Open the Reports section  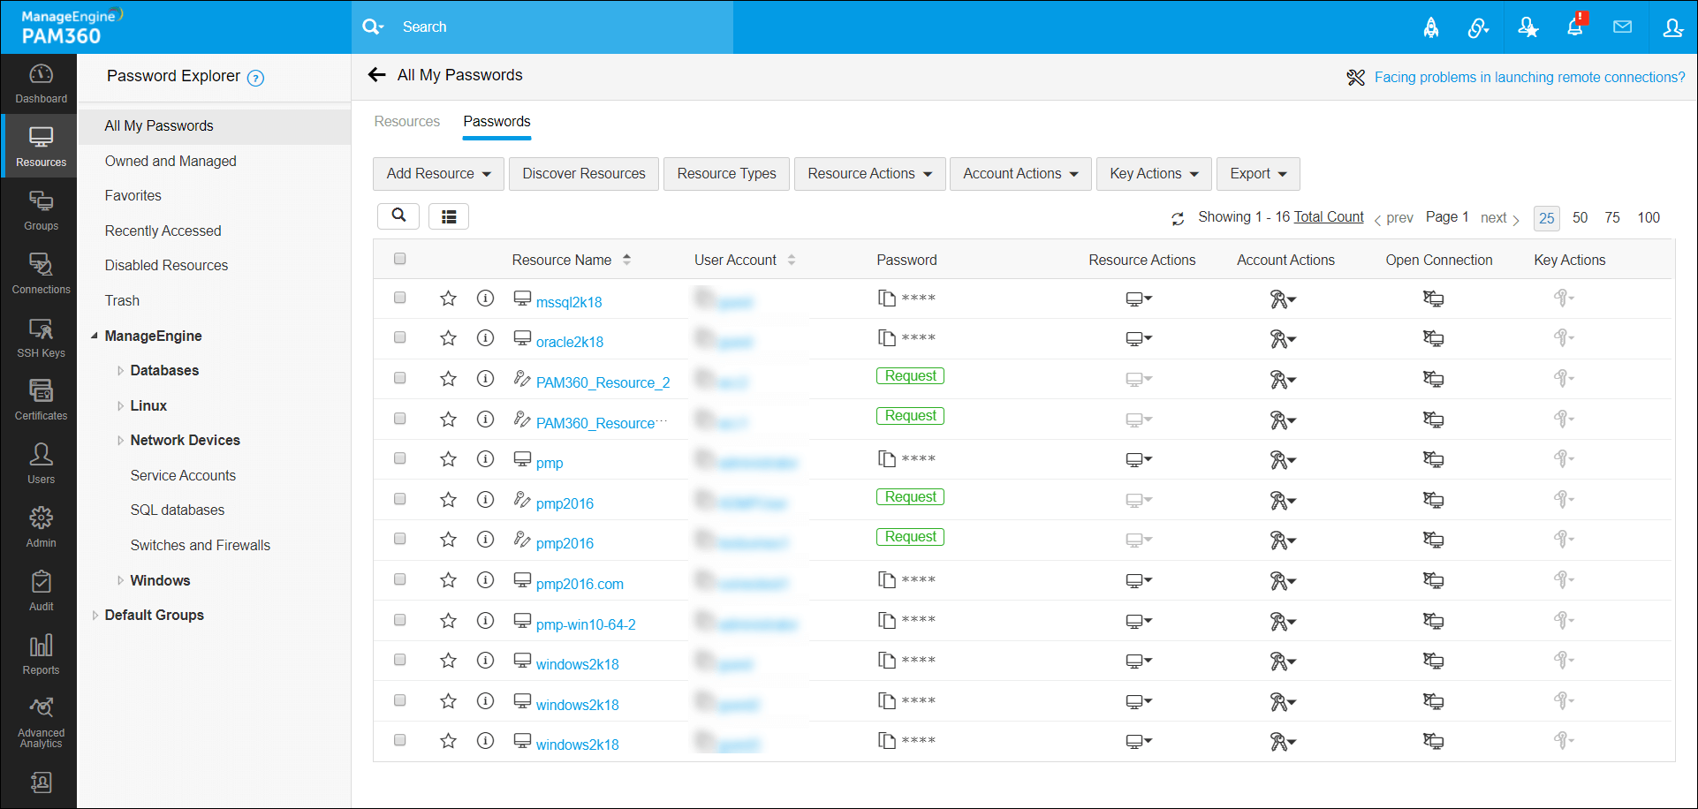(41, 656)
